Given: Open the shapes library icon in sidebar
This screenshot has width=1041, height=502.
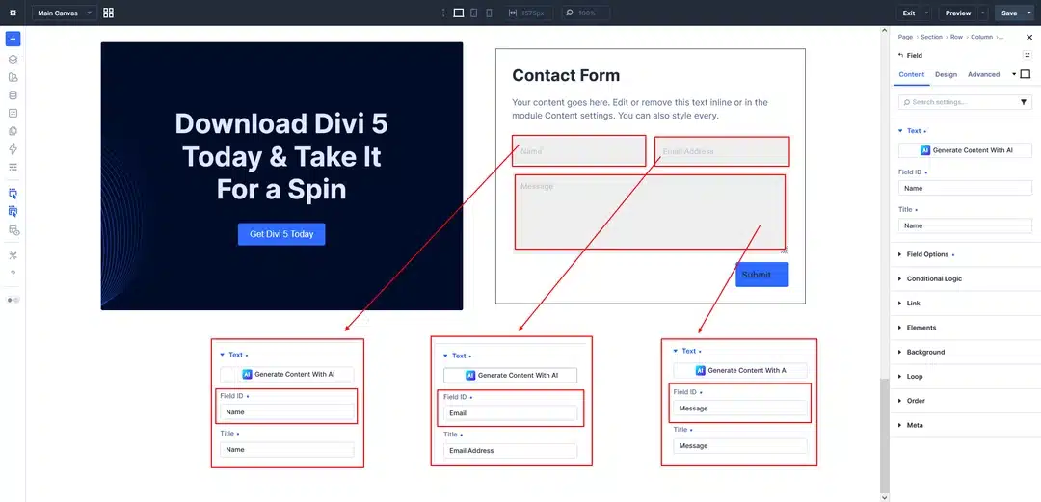Looking at the screenshot, I should 13,77.
